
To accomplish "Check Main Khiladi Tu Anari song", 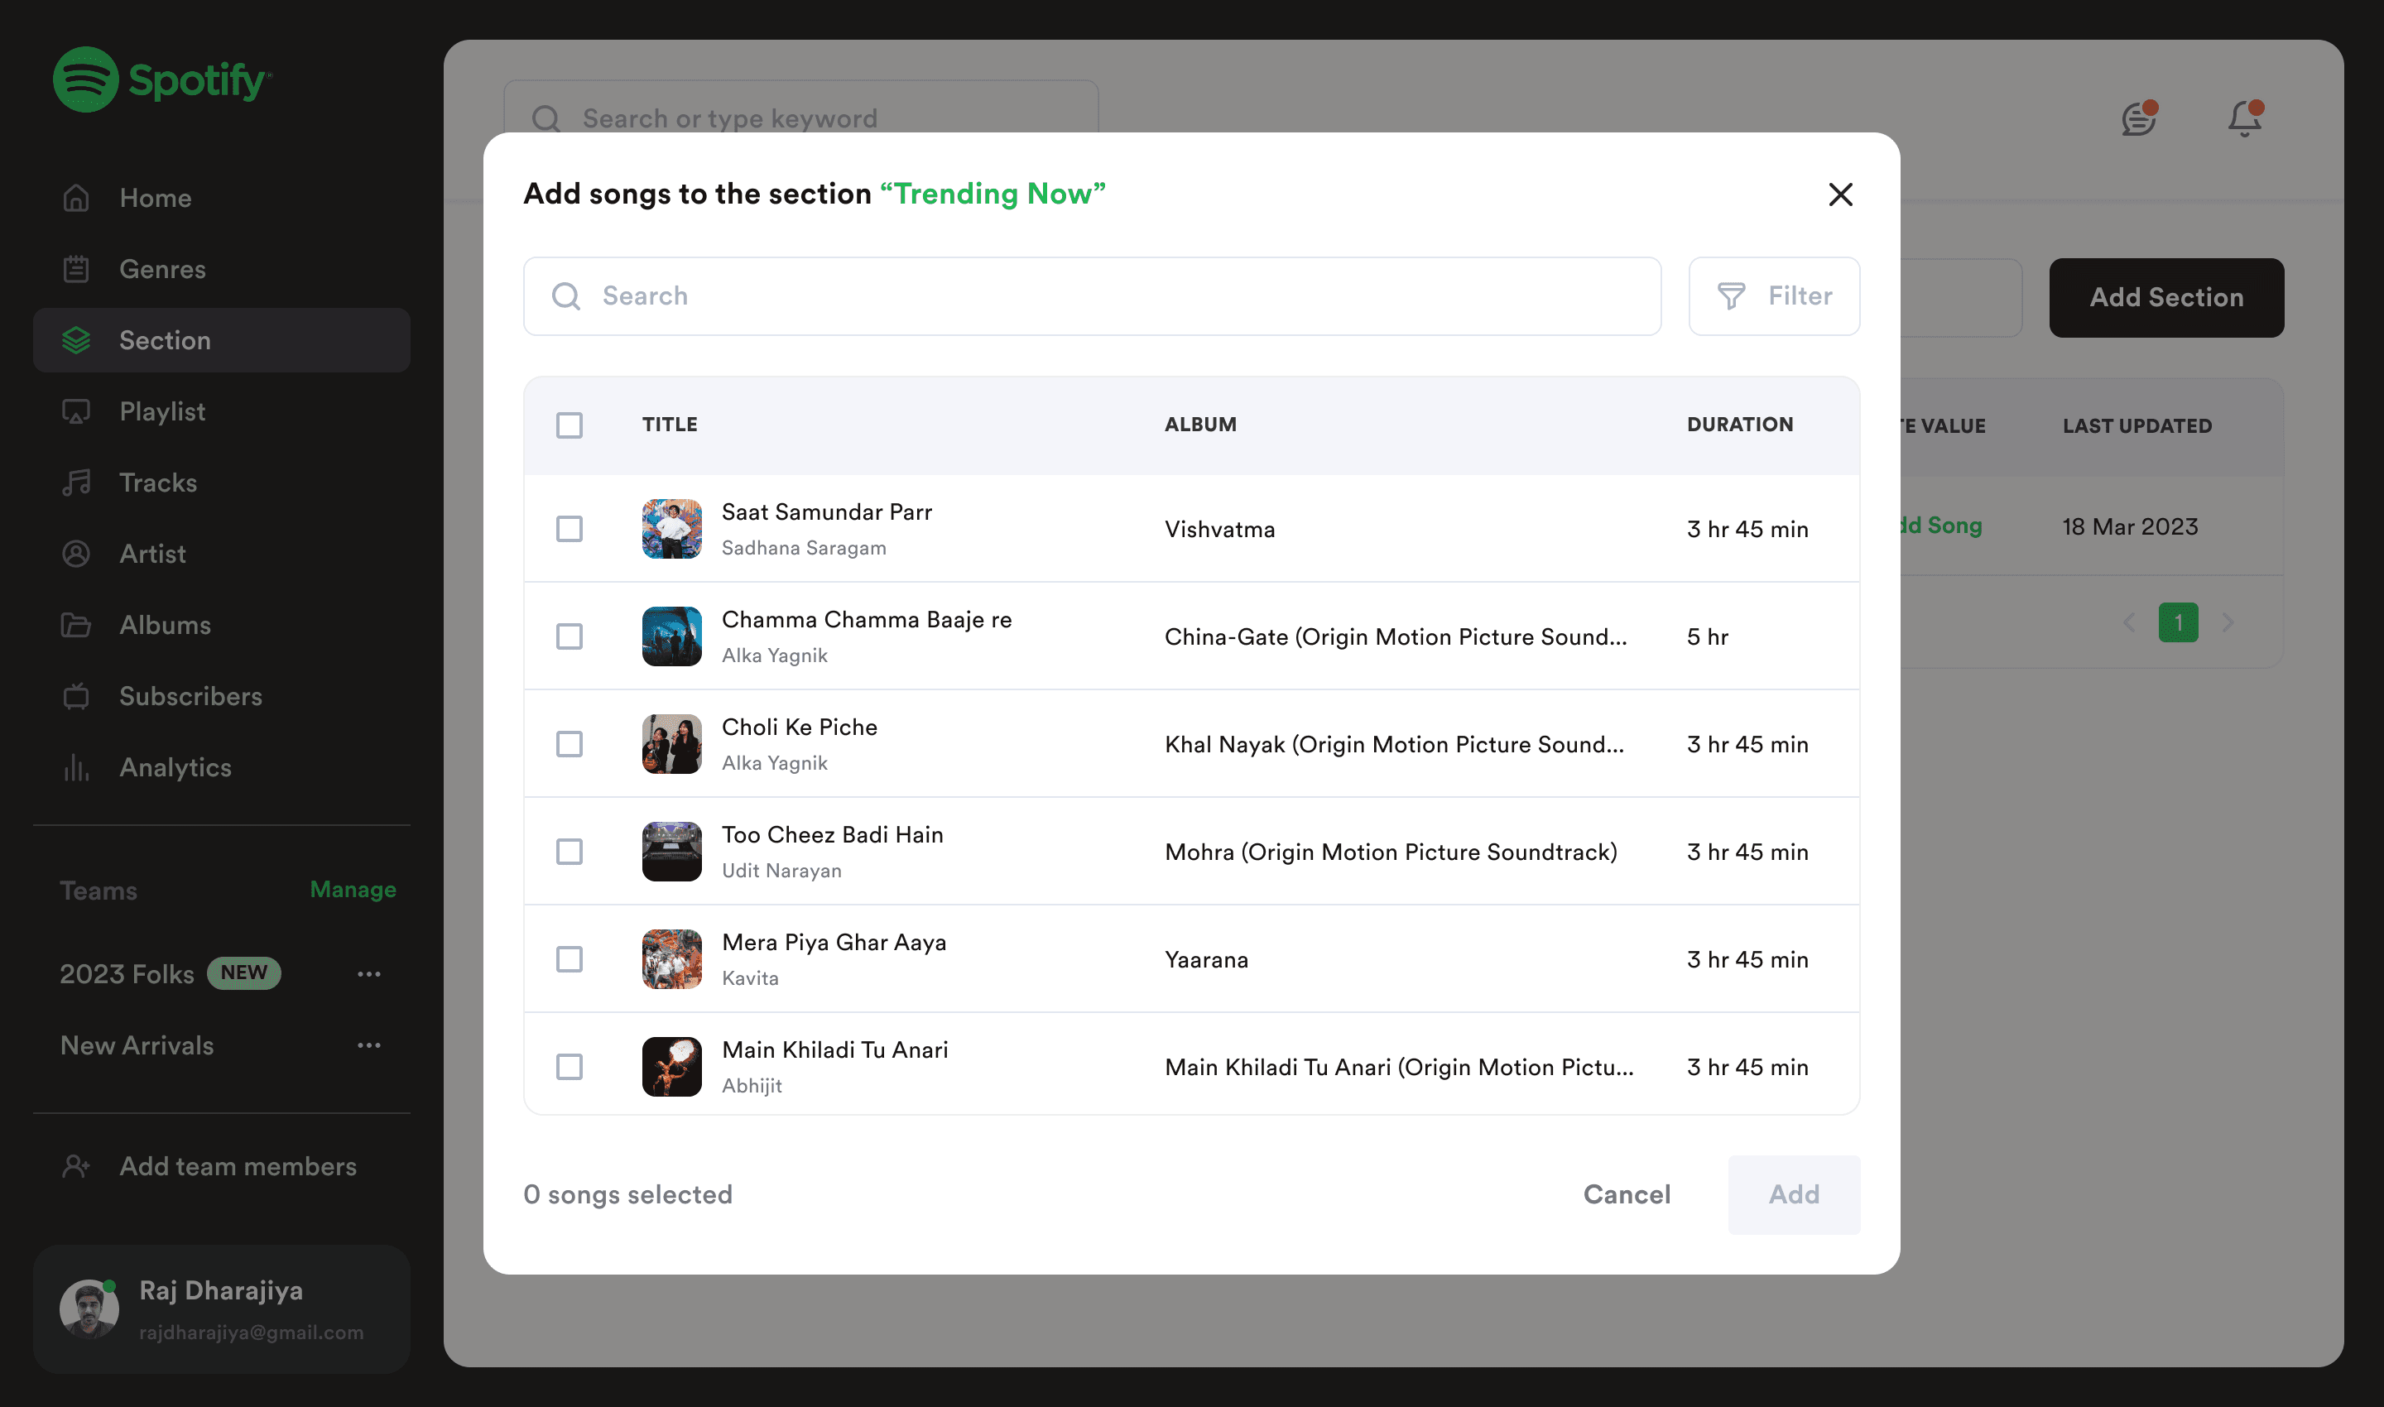I will [x=569, y=1067].
